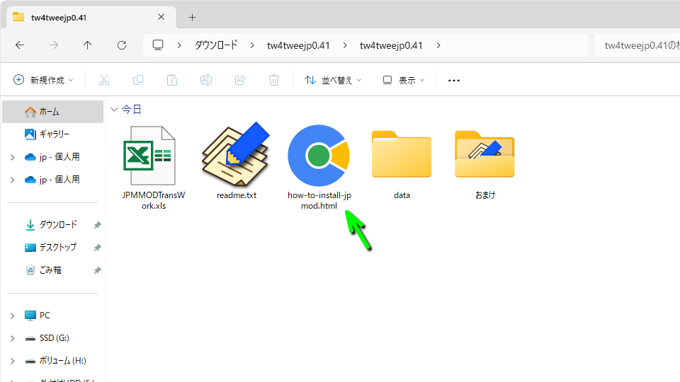
Task: Expand the ボリューム (H:) tree node
Action: (x=13, y=361)
